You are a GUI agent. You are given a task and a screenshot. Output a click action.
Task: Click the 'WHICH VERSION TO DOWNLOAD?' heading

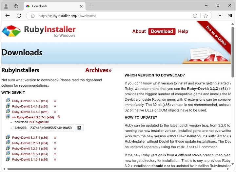pyautogui.click(x=155, y=75)
